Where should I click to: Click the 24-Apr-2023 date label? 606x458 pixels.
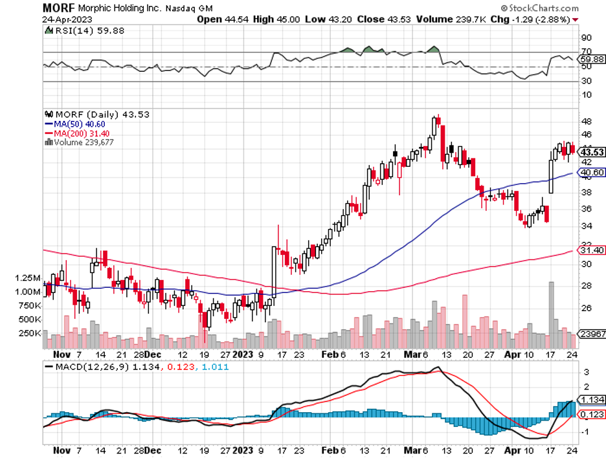(67, 19)
